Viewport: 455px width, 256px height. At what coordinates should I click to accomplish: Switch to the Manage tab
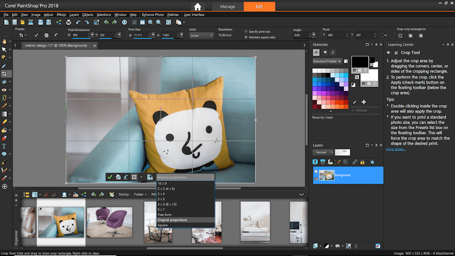228,7
